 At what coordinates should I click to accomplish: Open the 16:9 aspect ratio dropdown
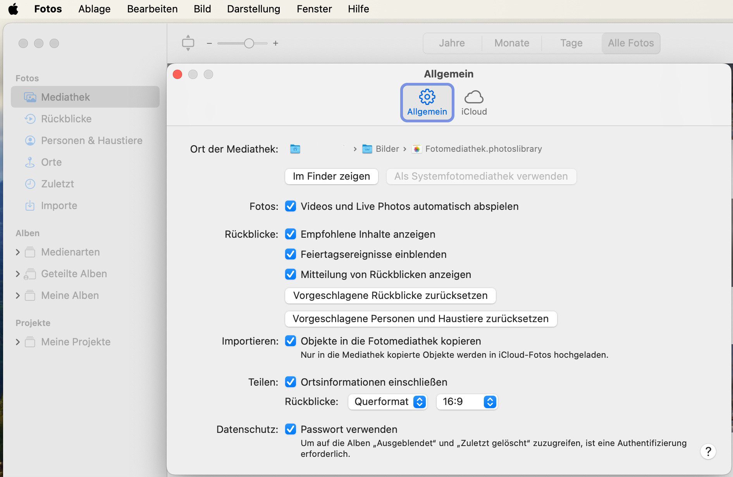click(467, 402)
